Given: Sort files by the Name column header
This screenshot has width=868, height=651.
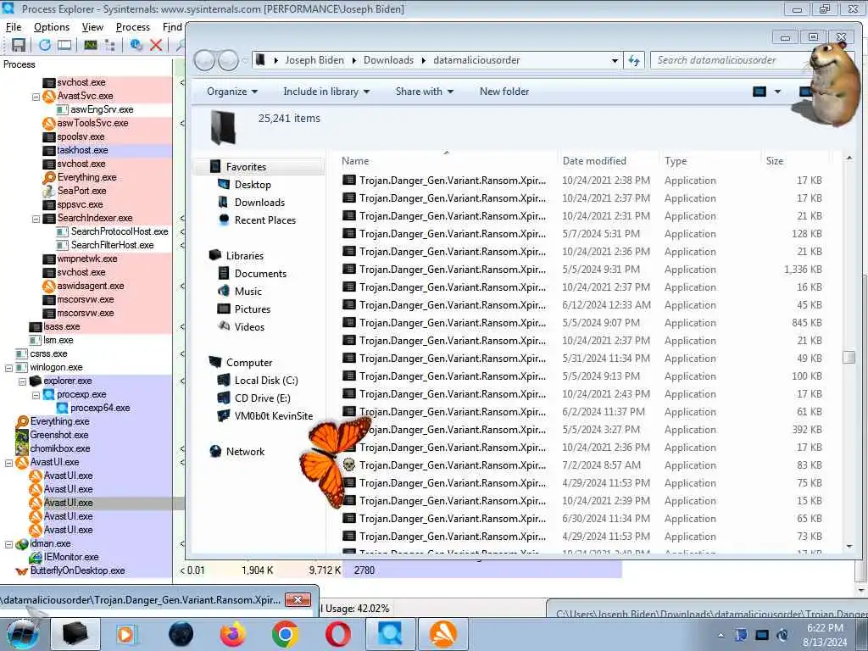Looking at the screenshot, I should coord(446,161).
